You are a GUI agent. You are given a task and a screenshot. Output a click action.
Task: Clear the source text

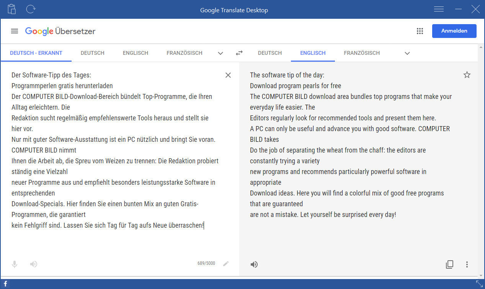click(228, 75)
